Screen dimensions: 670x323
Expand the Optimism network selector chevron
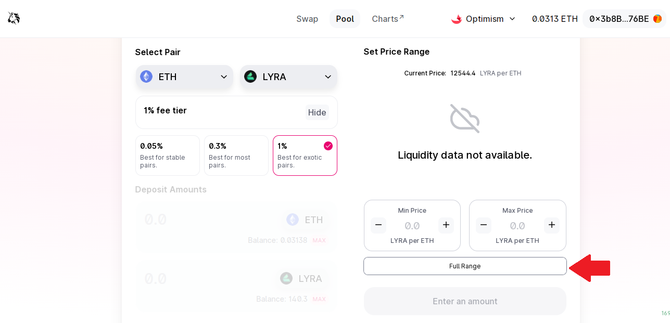512,19
